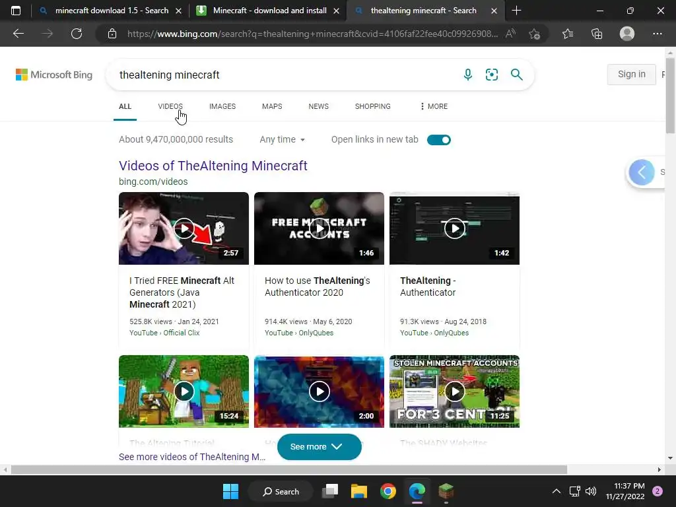
Task: Activate Read aloud icon in address bar
Action: 510,34
